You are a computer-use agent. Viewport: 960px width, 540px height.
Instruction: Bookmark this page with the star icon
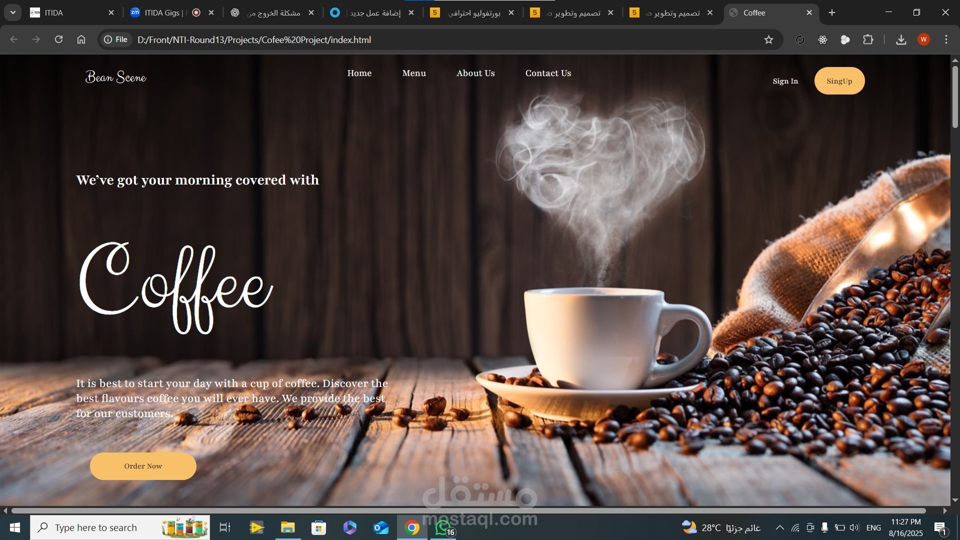(768, 40)
